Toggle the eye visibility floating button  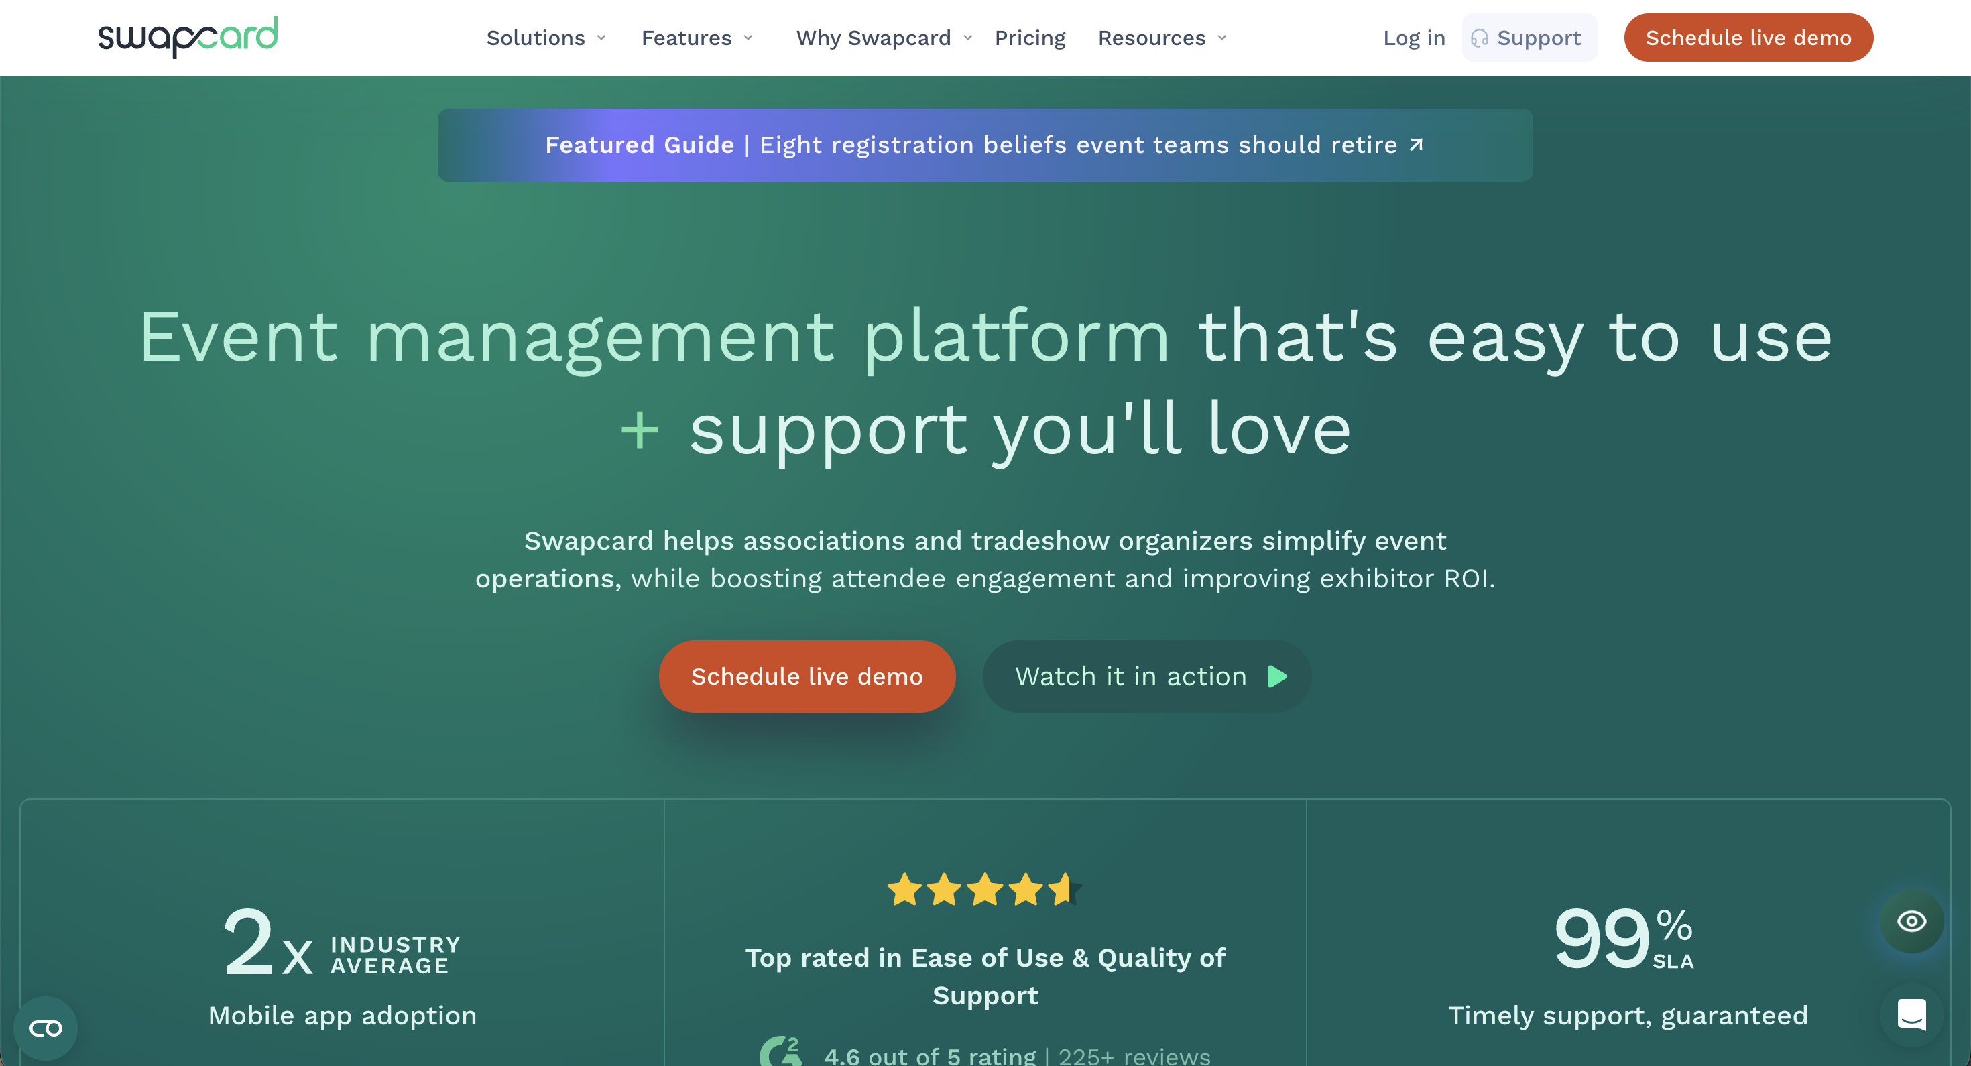coord(1911,921)
